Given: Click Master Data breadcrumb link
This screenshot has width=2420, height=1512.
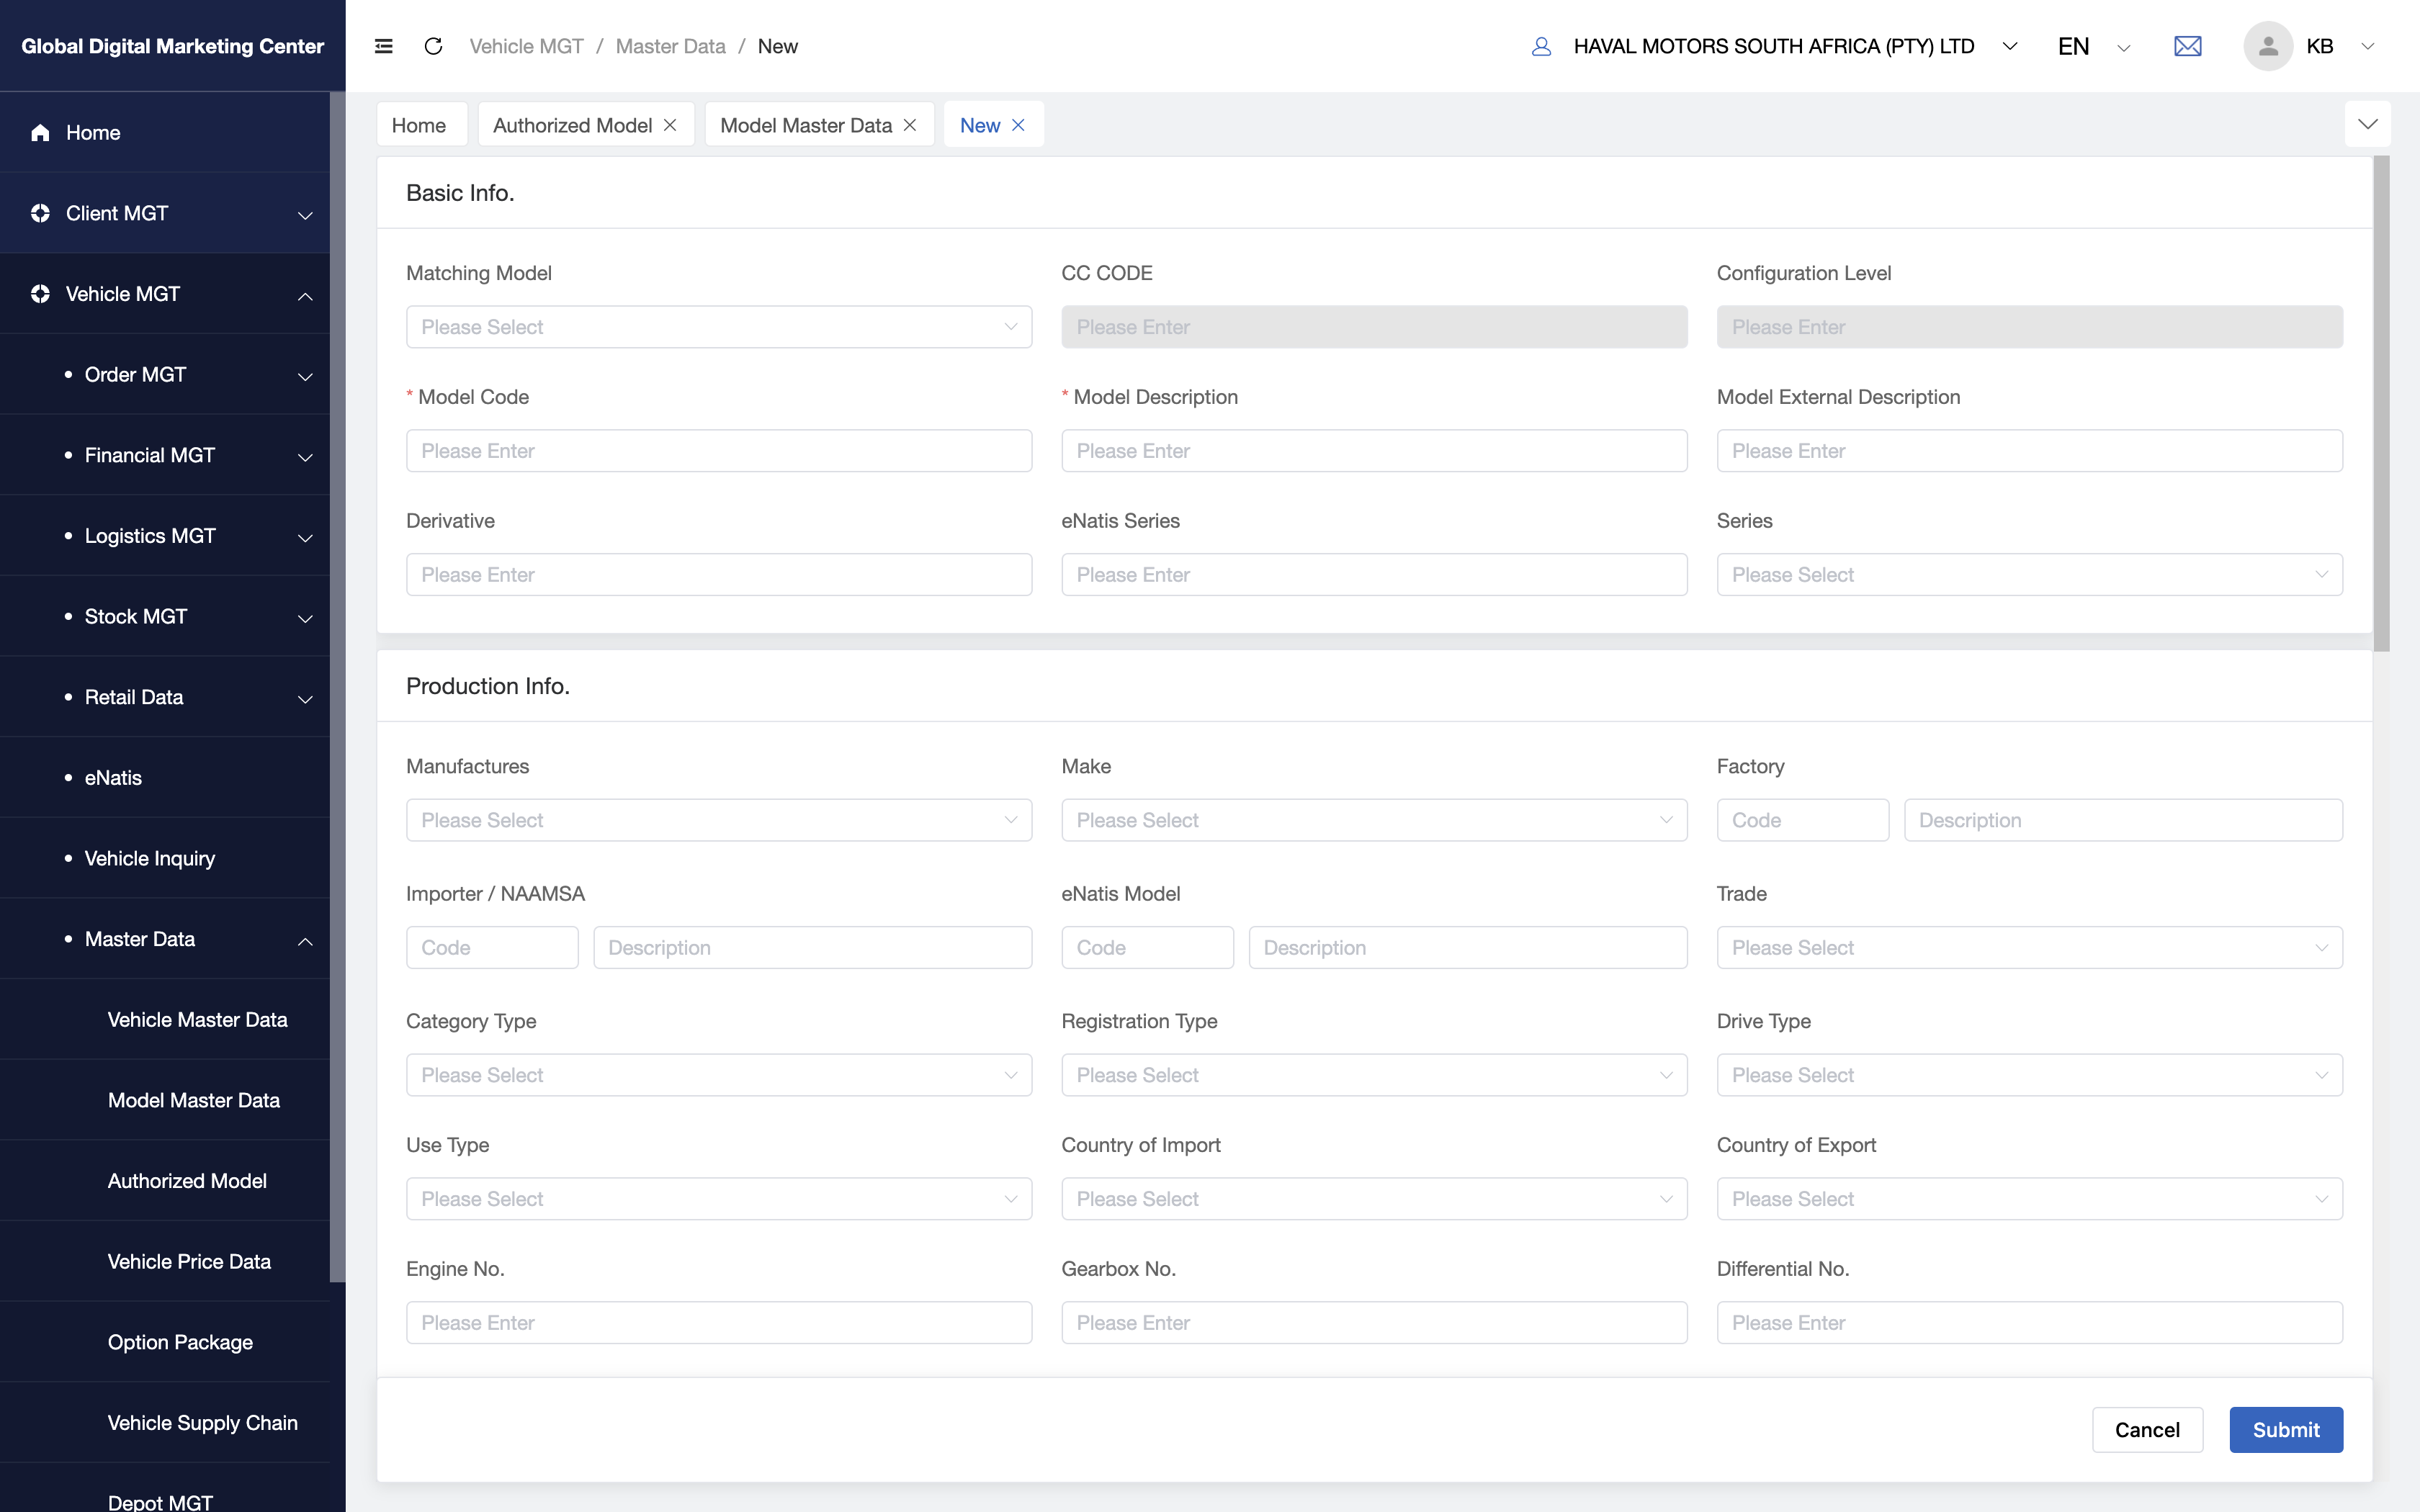Looking at the screenshot, I should click(x=670, y=46).
